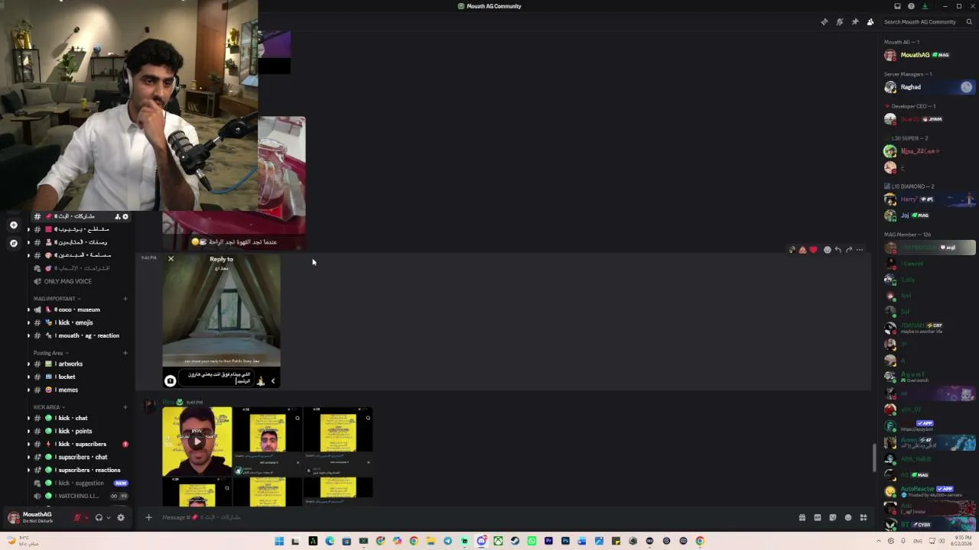
Task: Open the Windows Start menu
Action: 279,541
